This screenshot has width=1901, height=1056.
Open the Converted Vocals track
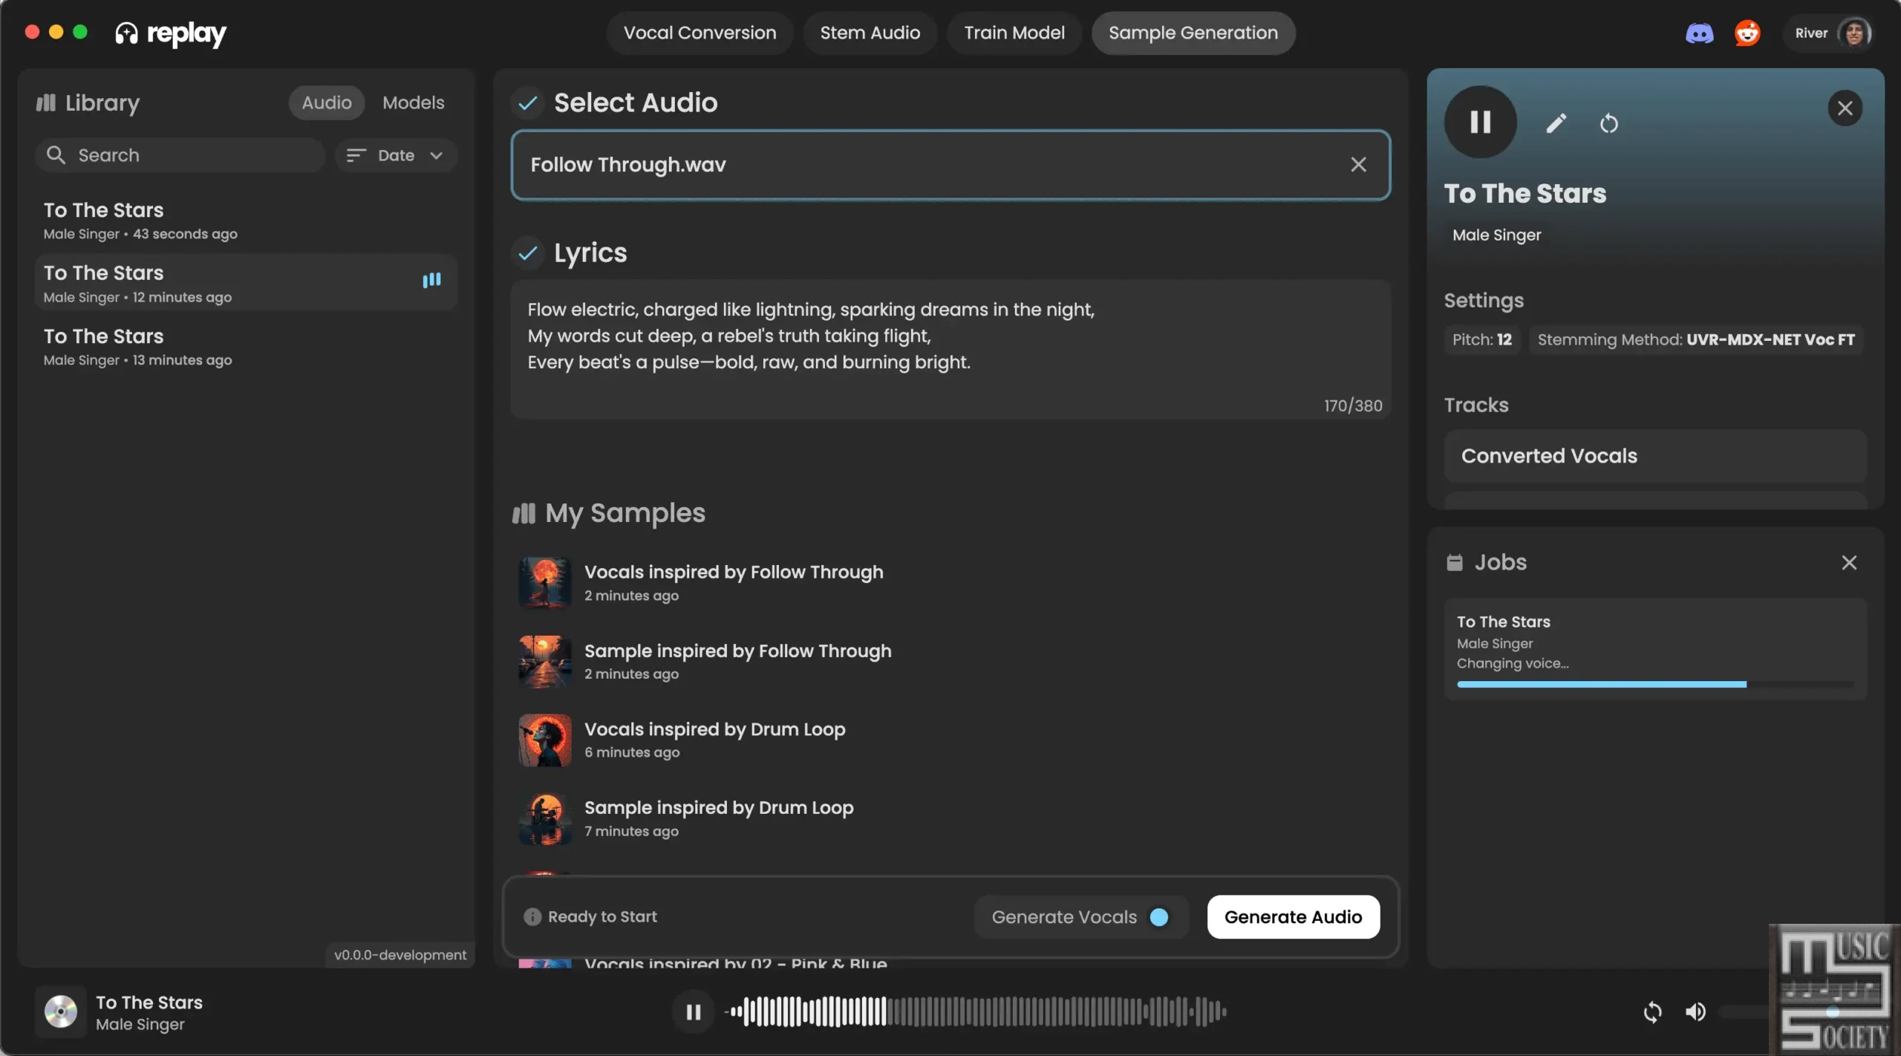tap(1655, 456)
